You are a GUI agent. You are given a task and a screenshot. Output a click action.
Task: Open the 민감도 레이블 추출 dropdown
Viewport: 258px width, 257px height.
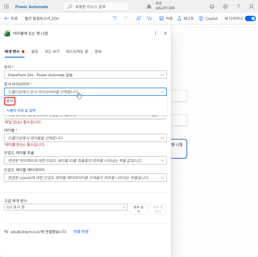pyautogui.click(x=85, y=160)
